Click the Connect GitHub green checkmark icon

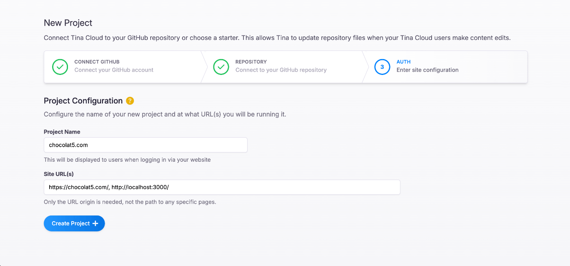coord(60,67)
